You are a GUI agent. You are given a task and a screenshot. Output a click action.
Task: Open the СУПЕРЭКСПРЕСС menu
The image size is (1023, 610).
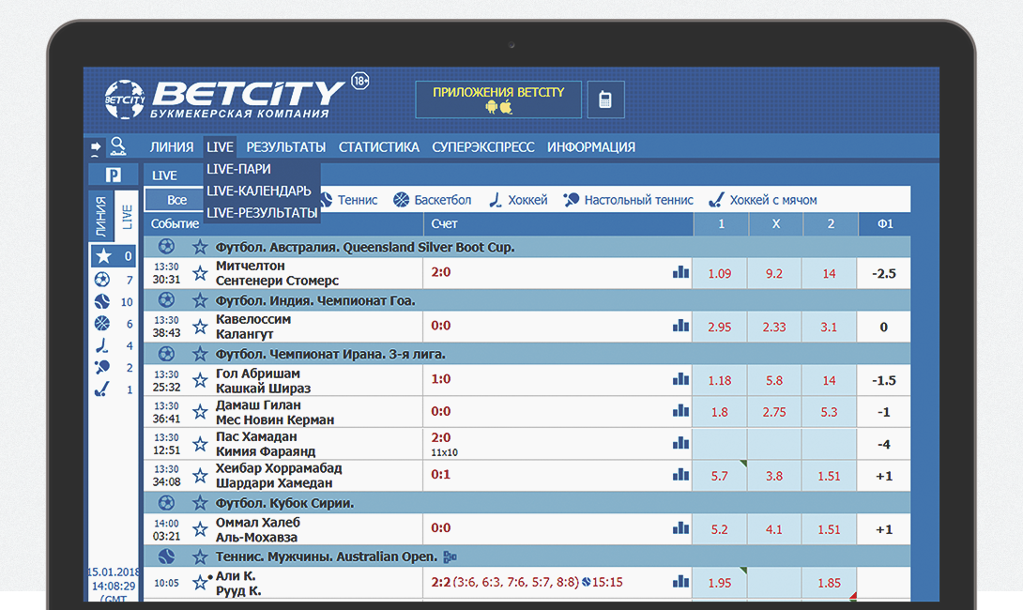pos(482,147)
